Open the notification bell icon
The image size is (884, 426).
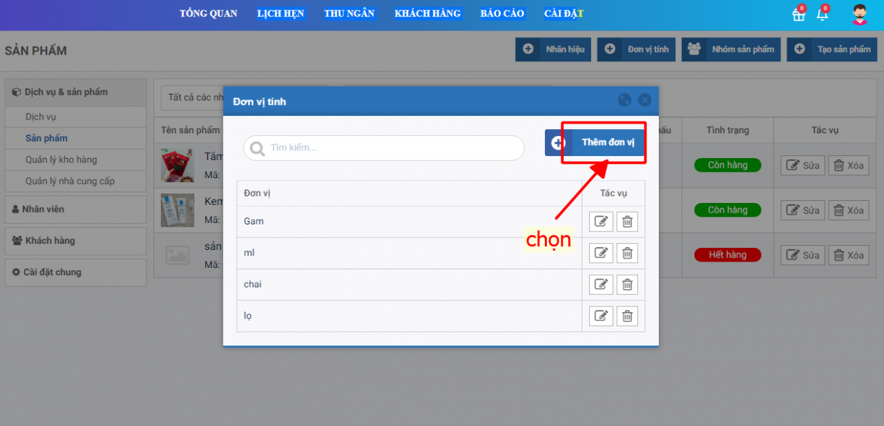pos(822,14)
